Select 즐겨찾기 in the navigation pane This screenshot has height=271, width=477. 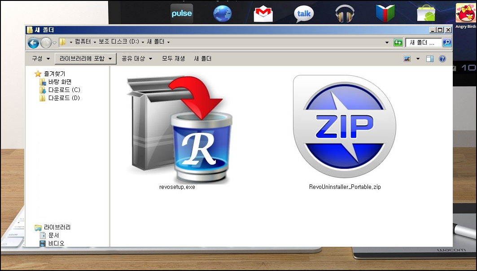click(x=54, y=74)
